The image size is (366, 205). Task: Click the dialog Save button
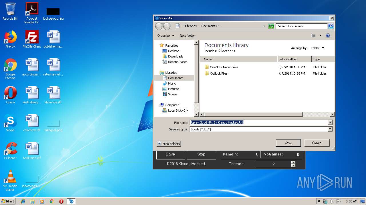pos(288,143)
